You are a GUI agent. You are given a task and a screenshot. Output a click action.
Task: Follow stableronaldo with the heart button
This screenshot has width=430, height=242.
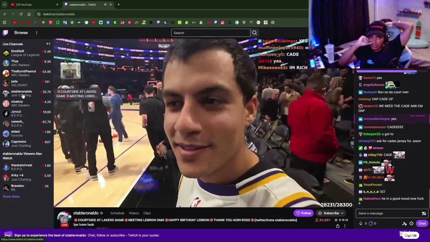(304, 213)
